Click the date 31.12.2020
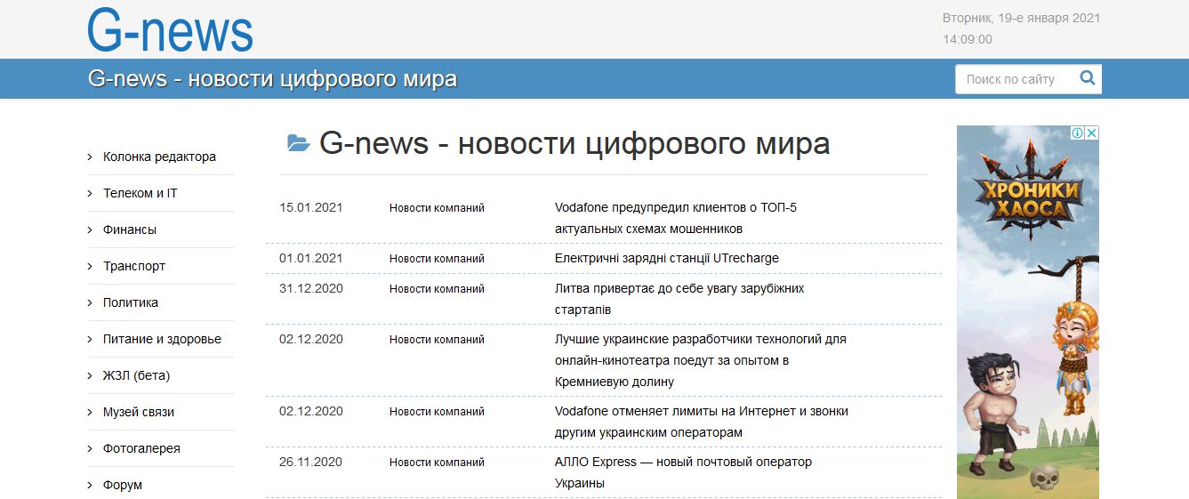The width and height of the screenshot is (1189, 499). point(311,288)
